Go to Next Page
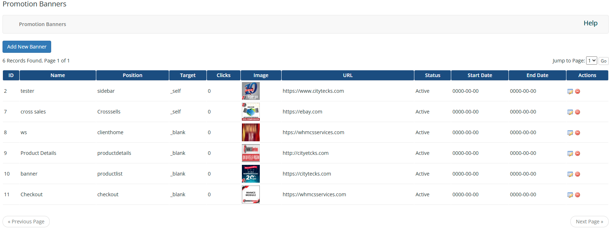Screen dimensions: 609x233 pos(589,222)
